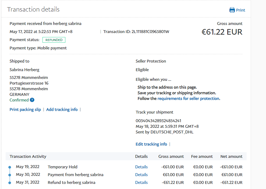View Details for Temporary Hold entry
266x189 pixels.
coord(141,167)
